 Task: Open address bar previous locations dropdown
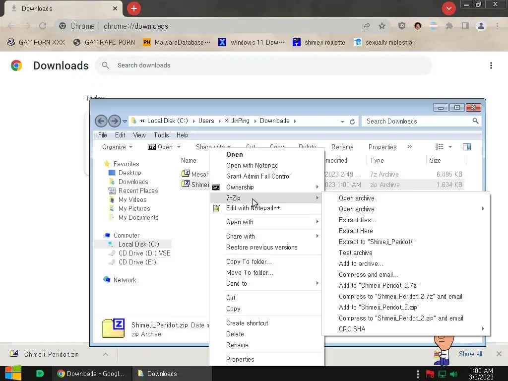point(342,122)
